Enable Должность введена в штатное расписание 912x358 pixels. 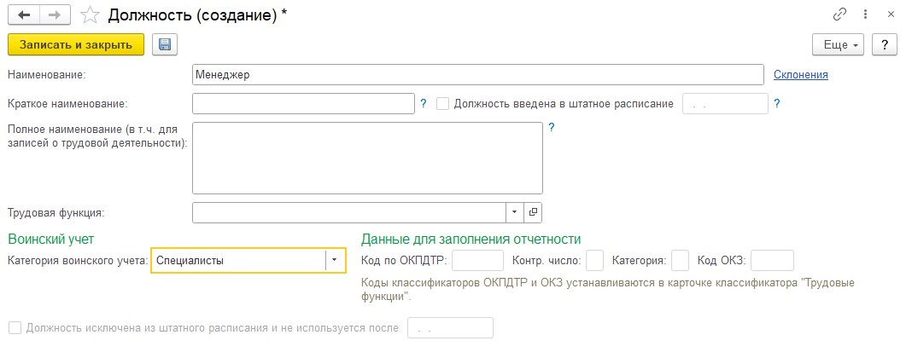coord(442,104)
